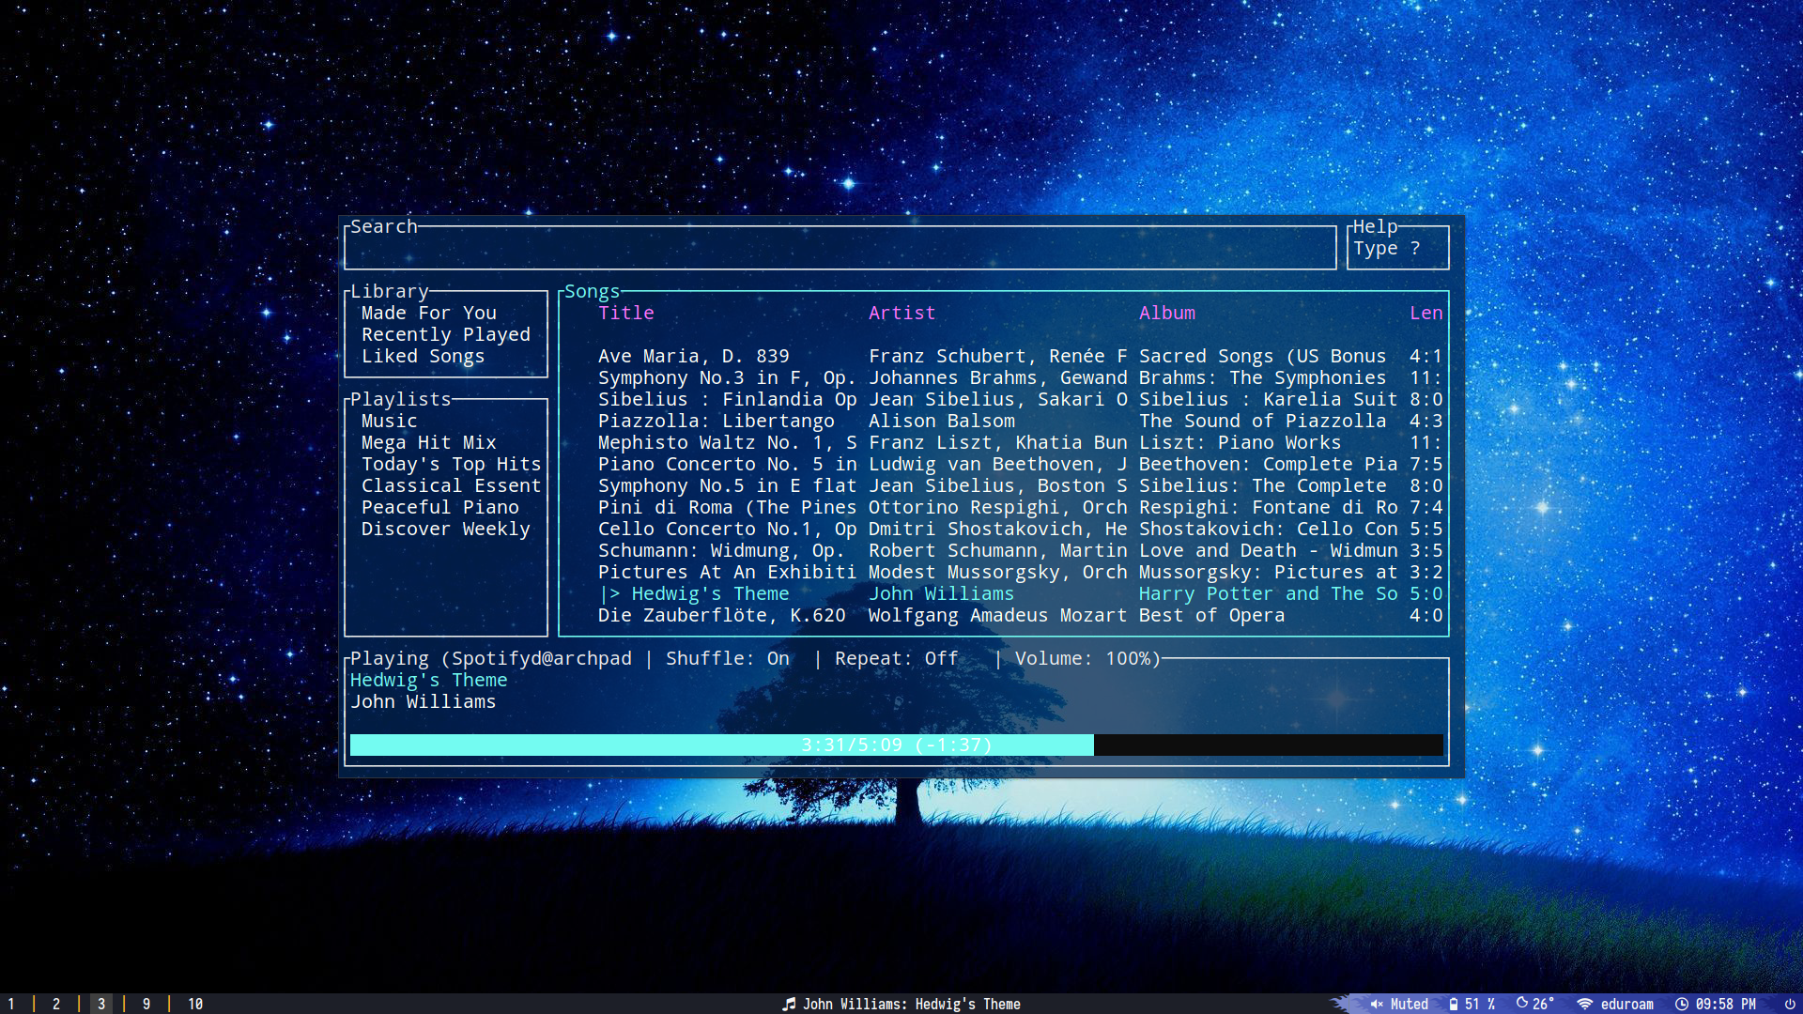Click the music note icon in bottom bar

(x=789, y=1004)
